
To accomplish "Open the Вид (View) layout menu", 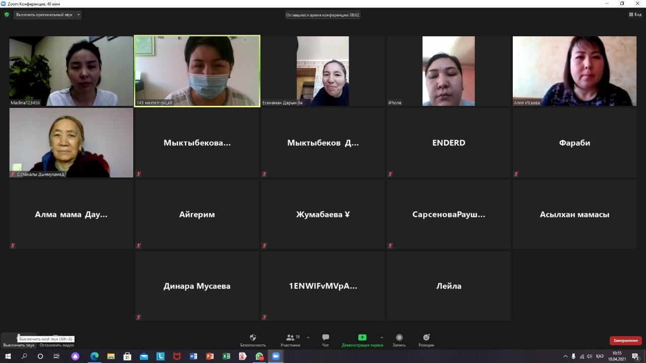I will [x=635, y=15].
